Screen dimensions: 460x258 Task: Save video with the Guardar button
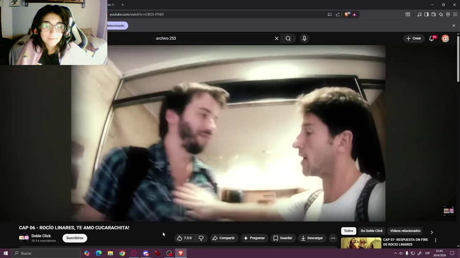pos(283,238)
